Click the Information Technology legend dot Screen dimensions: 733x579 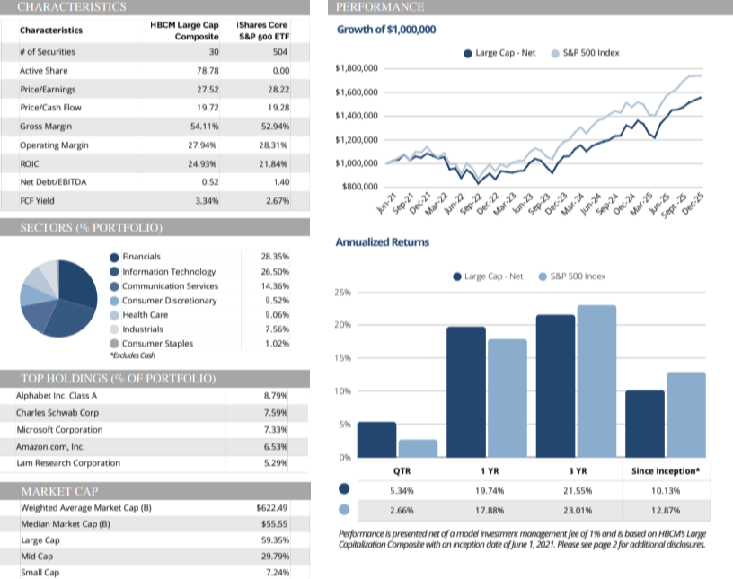pos(113,272)
